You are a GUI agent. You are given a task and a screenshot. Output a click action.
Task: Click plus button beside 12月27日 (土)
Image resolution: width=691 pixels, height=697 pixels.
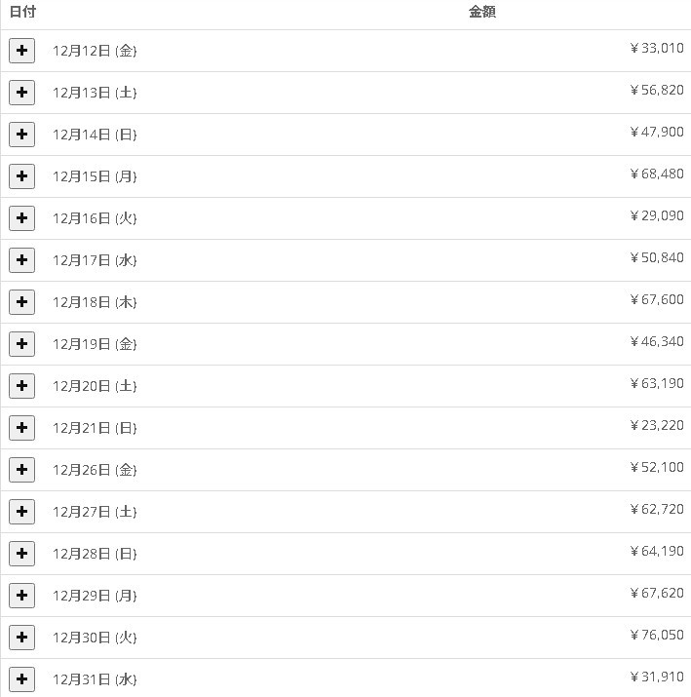pyautogui.click(x=21, y=512)
